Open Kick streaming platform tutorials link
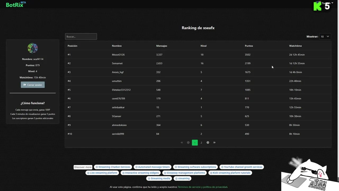The width and height of the screenshot is (339, 191). [x=230, y=173]
